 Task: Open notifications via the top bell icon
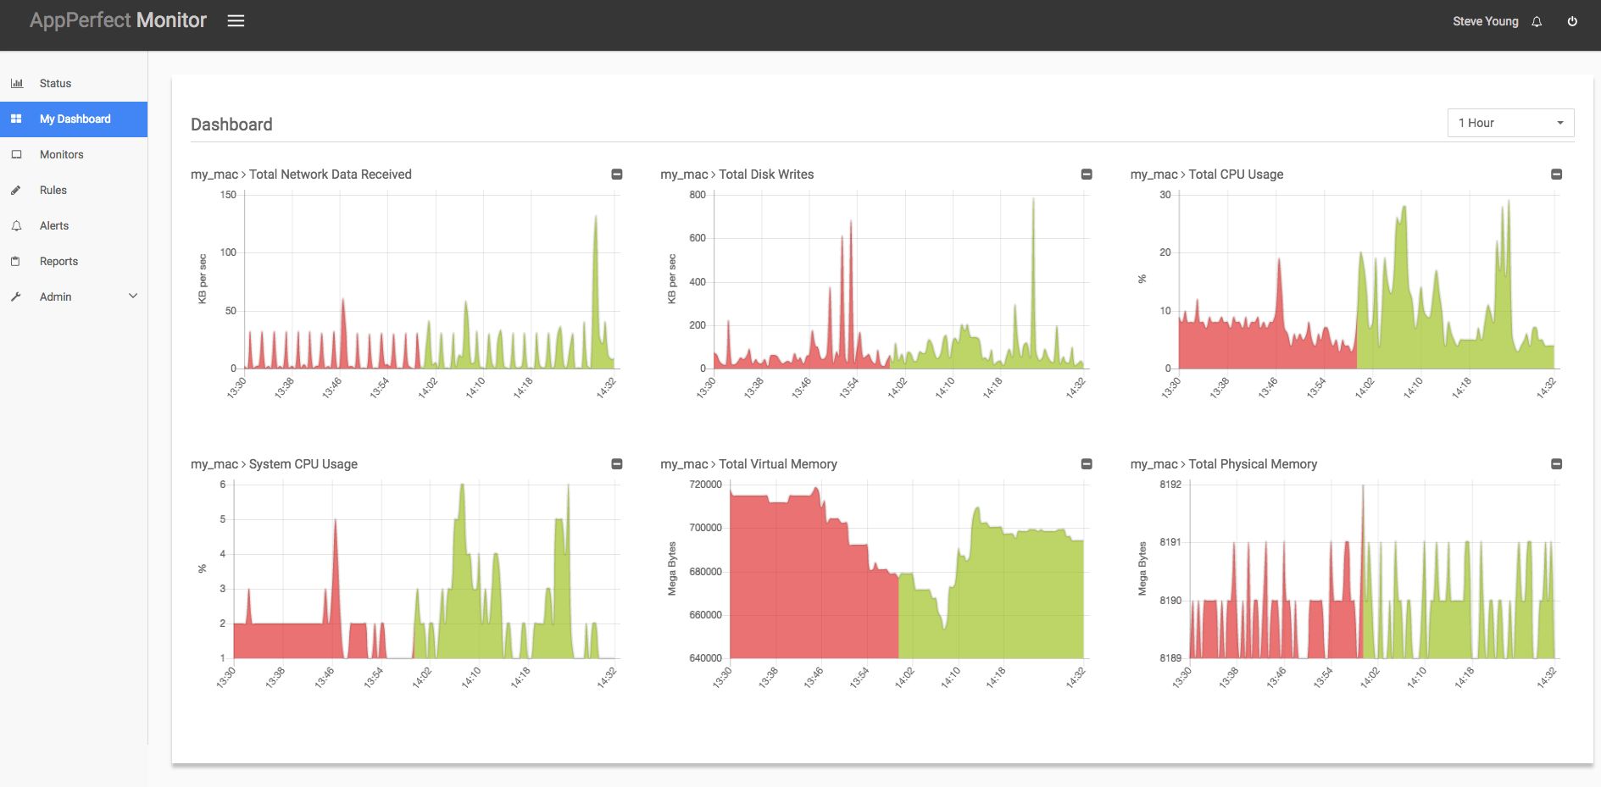[x=1537, y=21]
